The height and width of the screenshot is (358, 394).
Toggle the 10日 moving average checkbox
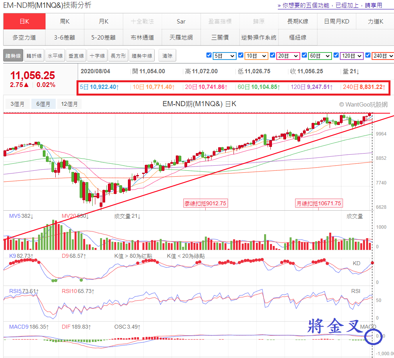(241, 55)
